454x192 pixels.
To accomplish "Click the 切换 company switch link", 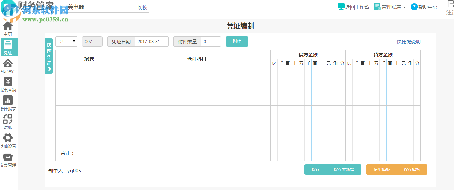I will [x=143, y=7].
